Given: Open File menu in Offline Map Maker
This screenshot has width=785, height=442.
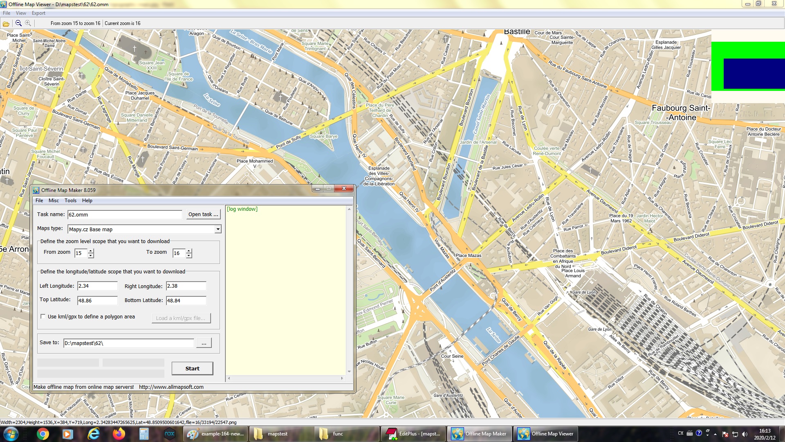Looking at the screenshot, I should coord(39,201).
